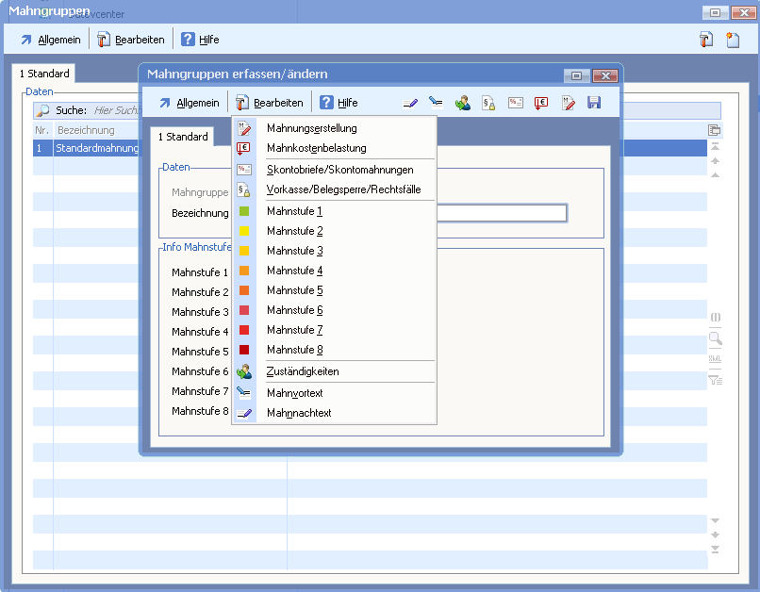Open the Bearbeiten menu of main window
Image resolution: width=760 pixels, height=592 pixels.
[x=130, y=40]
